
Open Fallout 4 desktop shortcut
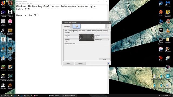tap(3, 58)
